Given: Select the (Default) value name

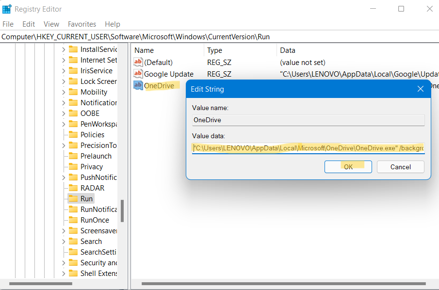Looking at the screenshot, I should [158, 63].
